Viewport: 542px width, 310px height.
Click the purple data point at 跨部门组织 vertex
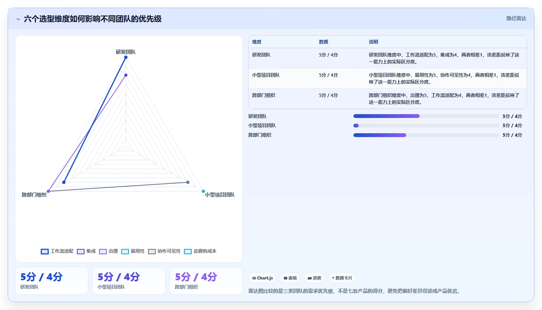coord(48,191)
